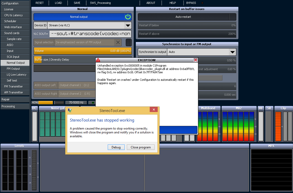Adjust the Restart if above slider

187,34
